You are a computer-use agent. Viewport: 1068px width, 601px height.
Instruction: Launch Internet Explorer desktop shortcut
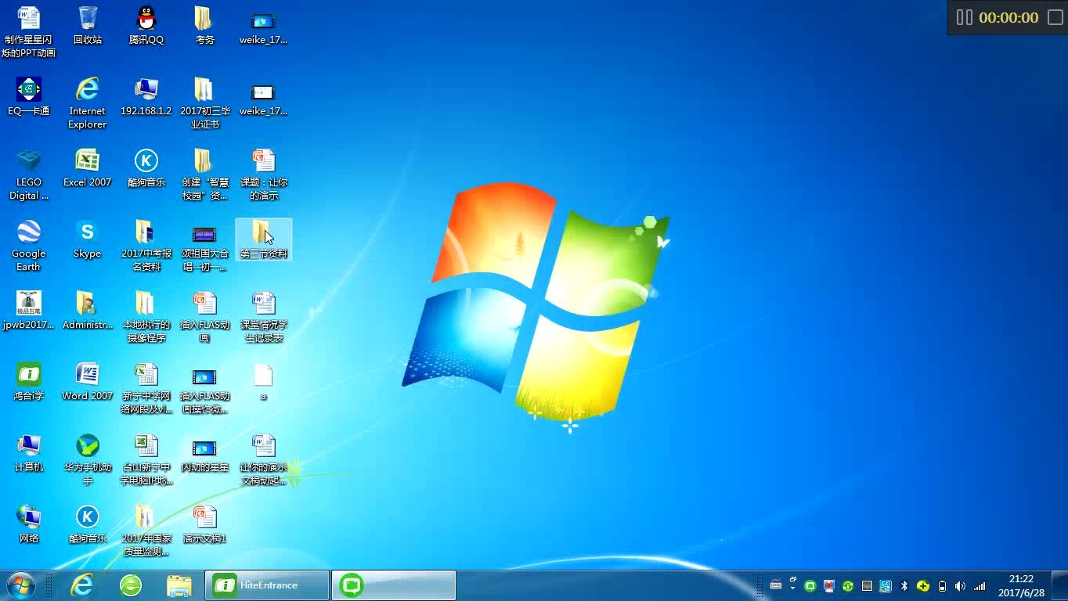coord(87,103)
